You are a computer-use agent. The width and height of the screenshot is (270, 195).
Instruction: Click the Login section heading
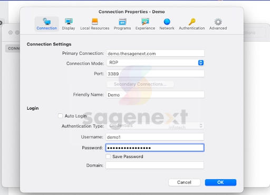point(33,108)
